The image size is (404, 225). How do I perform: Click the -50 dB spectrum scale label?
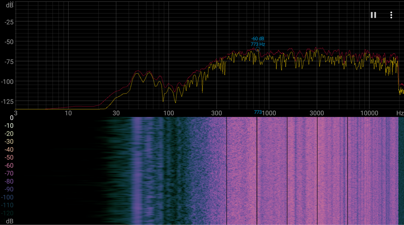pyautogui.click(x=9, y=42)
